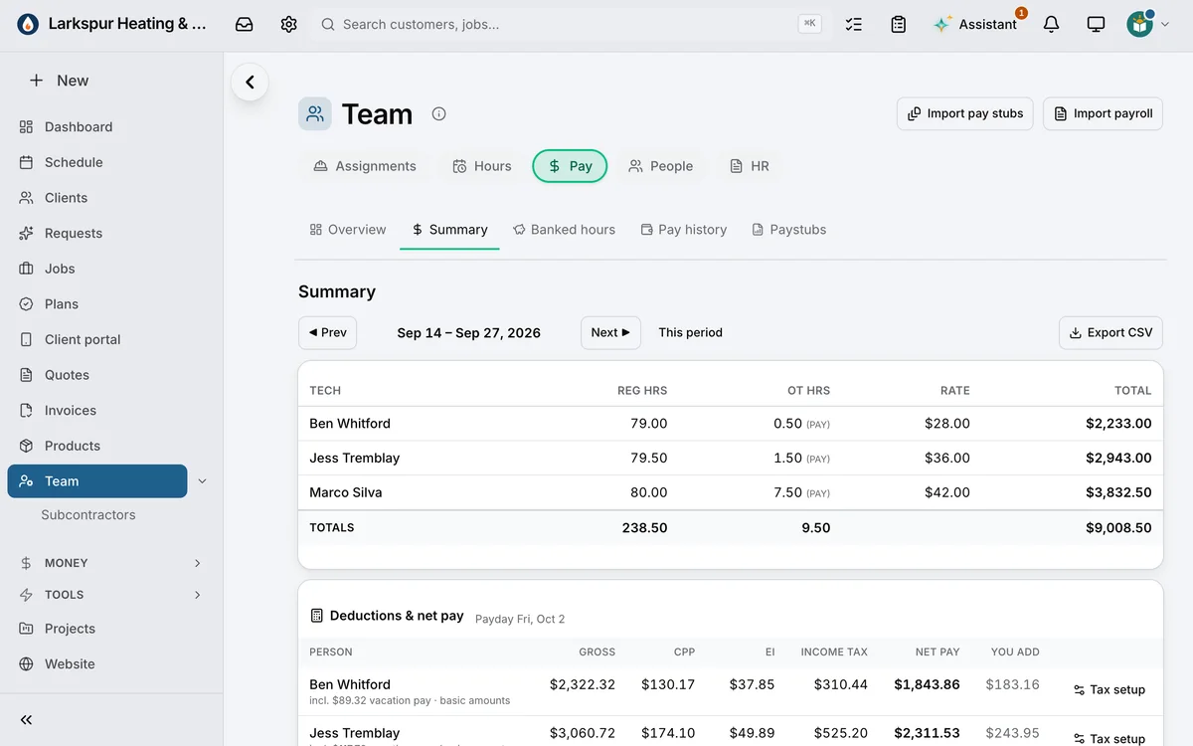This screenshot has height=746, width=1193.
Task: Open the Summary sub-tab
Action: pos(449,230)
